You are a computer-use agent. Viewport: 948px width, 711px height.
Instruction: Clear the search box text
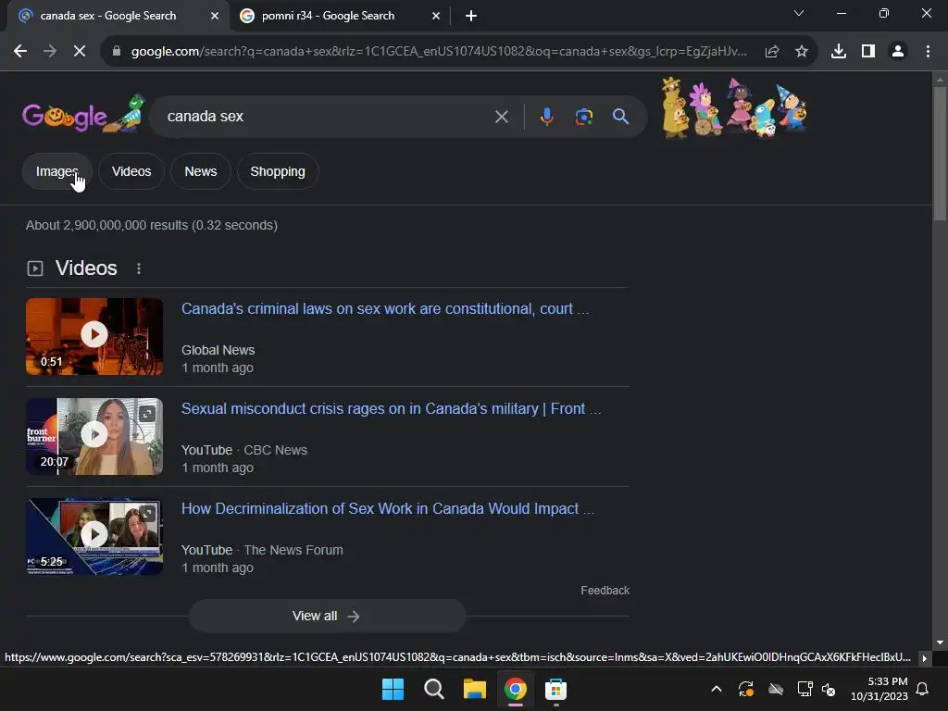501,117
